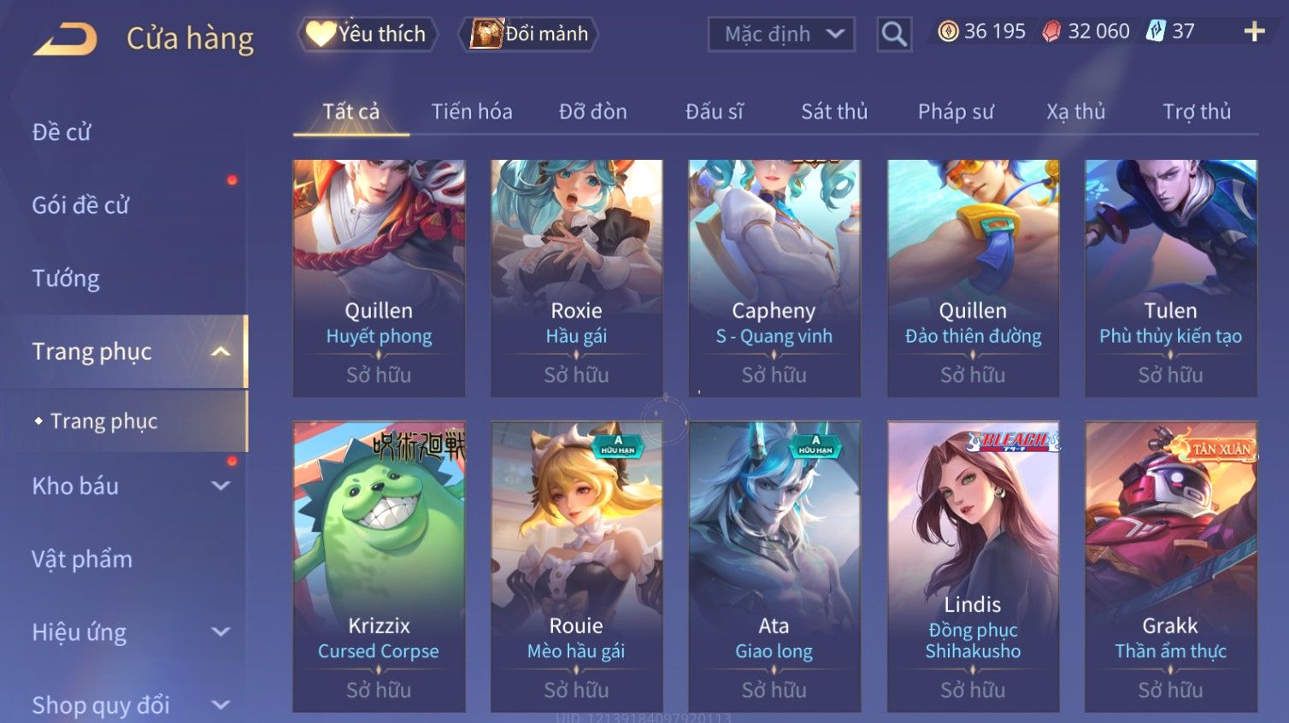Open Yêu thích favorites with heart icon
Viewport: 1289px width, 723px height.
click(368, 34)
